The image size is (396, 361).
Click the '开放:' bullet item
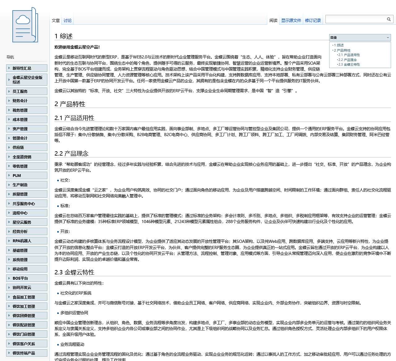click(65, 231)
